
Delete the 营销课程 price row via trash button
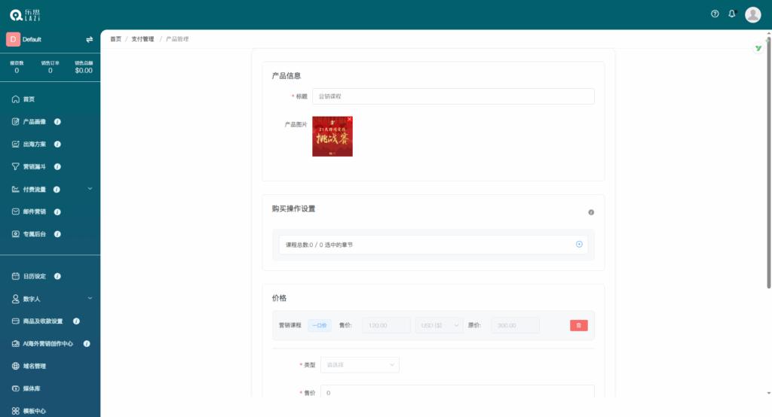(578, 325)
